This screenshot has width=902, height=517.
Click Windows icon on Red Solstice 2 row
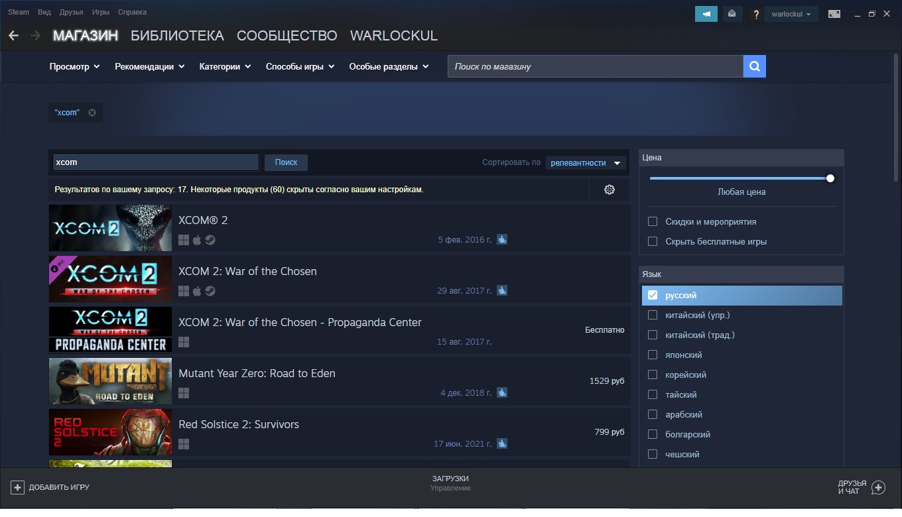[184, 444]
